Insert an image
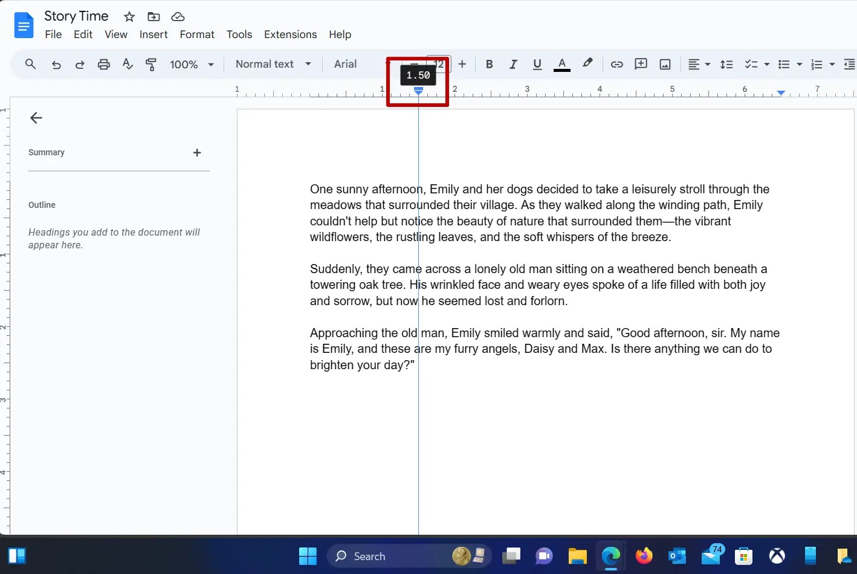857x574 pixels. (665, 64)
